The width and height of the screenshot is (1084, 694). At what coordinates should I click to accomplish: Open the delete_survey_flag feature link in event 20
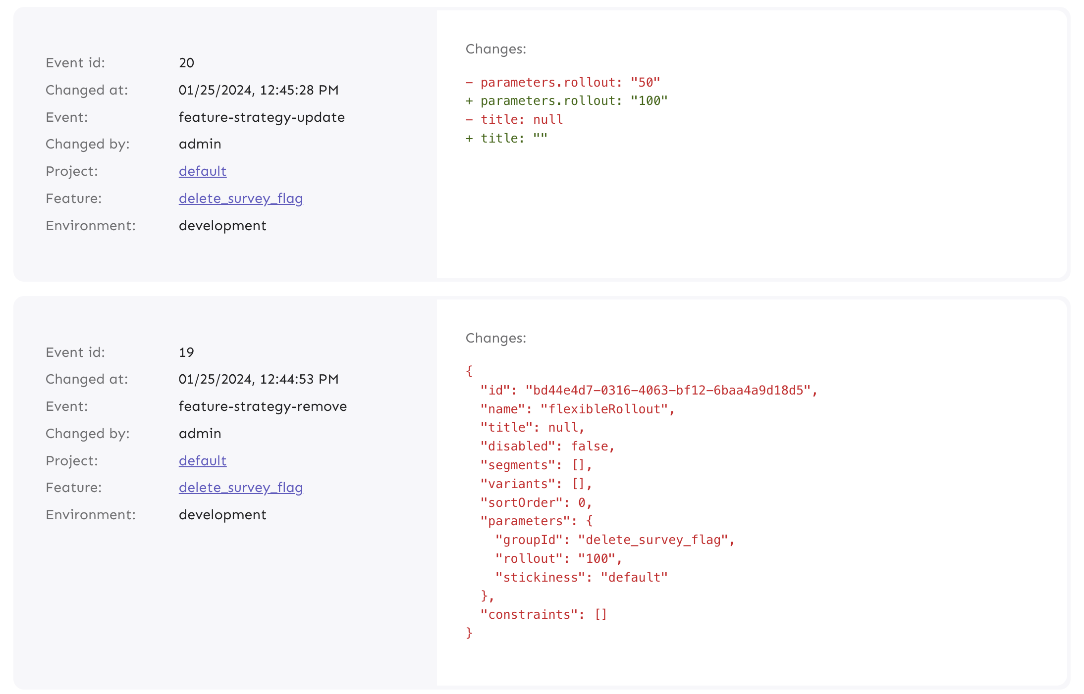pos(241,198)
